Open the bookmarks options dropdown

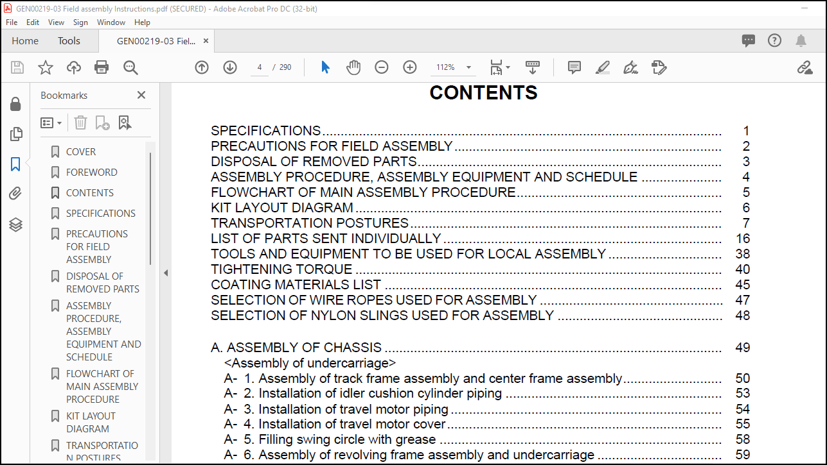point(51,123)
